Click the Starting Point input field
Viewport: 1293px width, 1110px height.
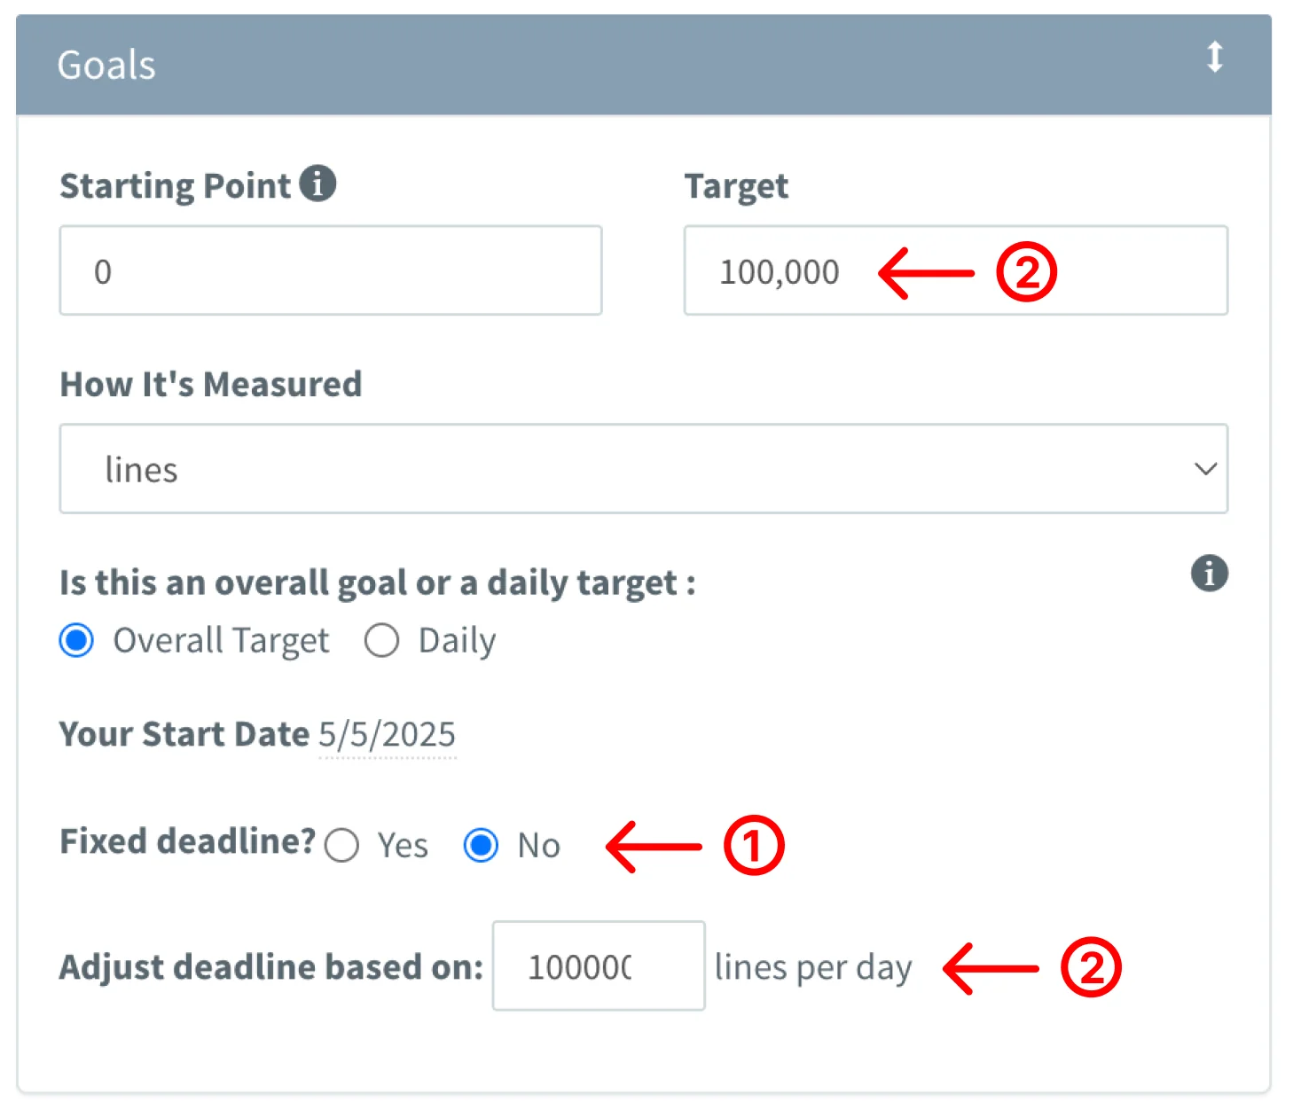click(x=331, y=271)
